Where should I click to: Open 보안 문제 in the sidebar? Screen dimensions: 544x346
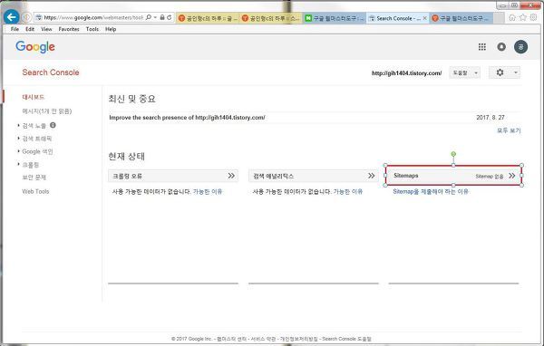tap(34, 178)
